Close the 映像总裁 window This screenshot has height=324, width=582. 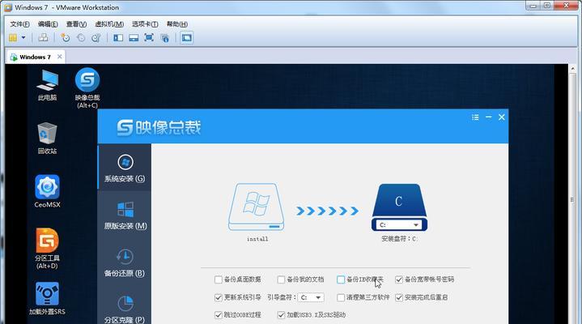coord(501,117)
